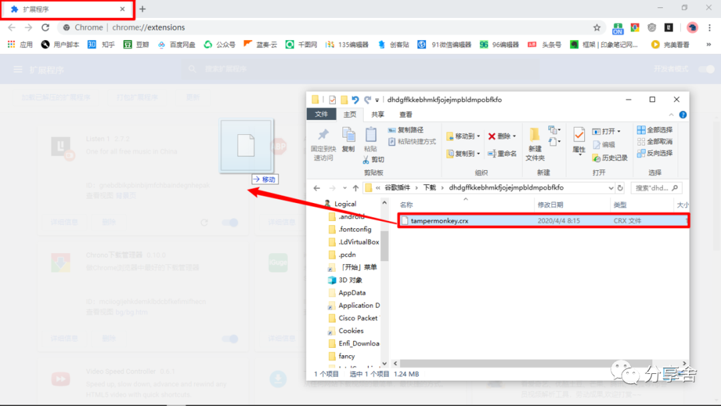Viewport: 721px width, 406px height.
Task: Go back with the Explorer back arrow
Action: coord(317,188)
